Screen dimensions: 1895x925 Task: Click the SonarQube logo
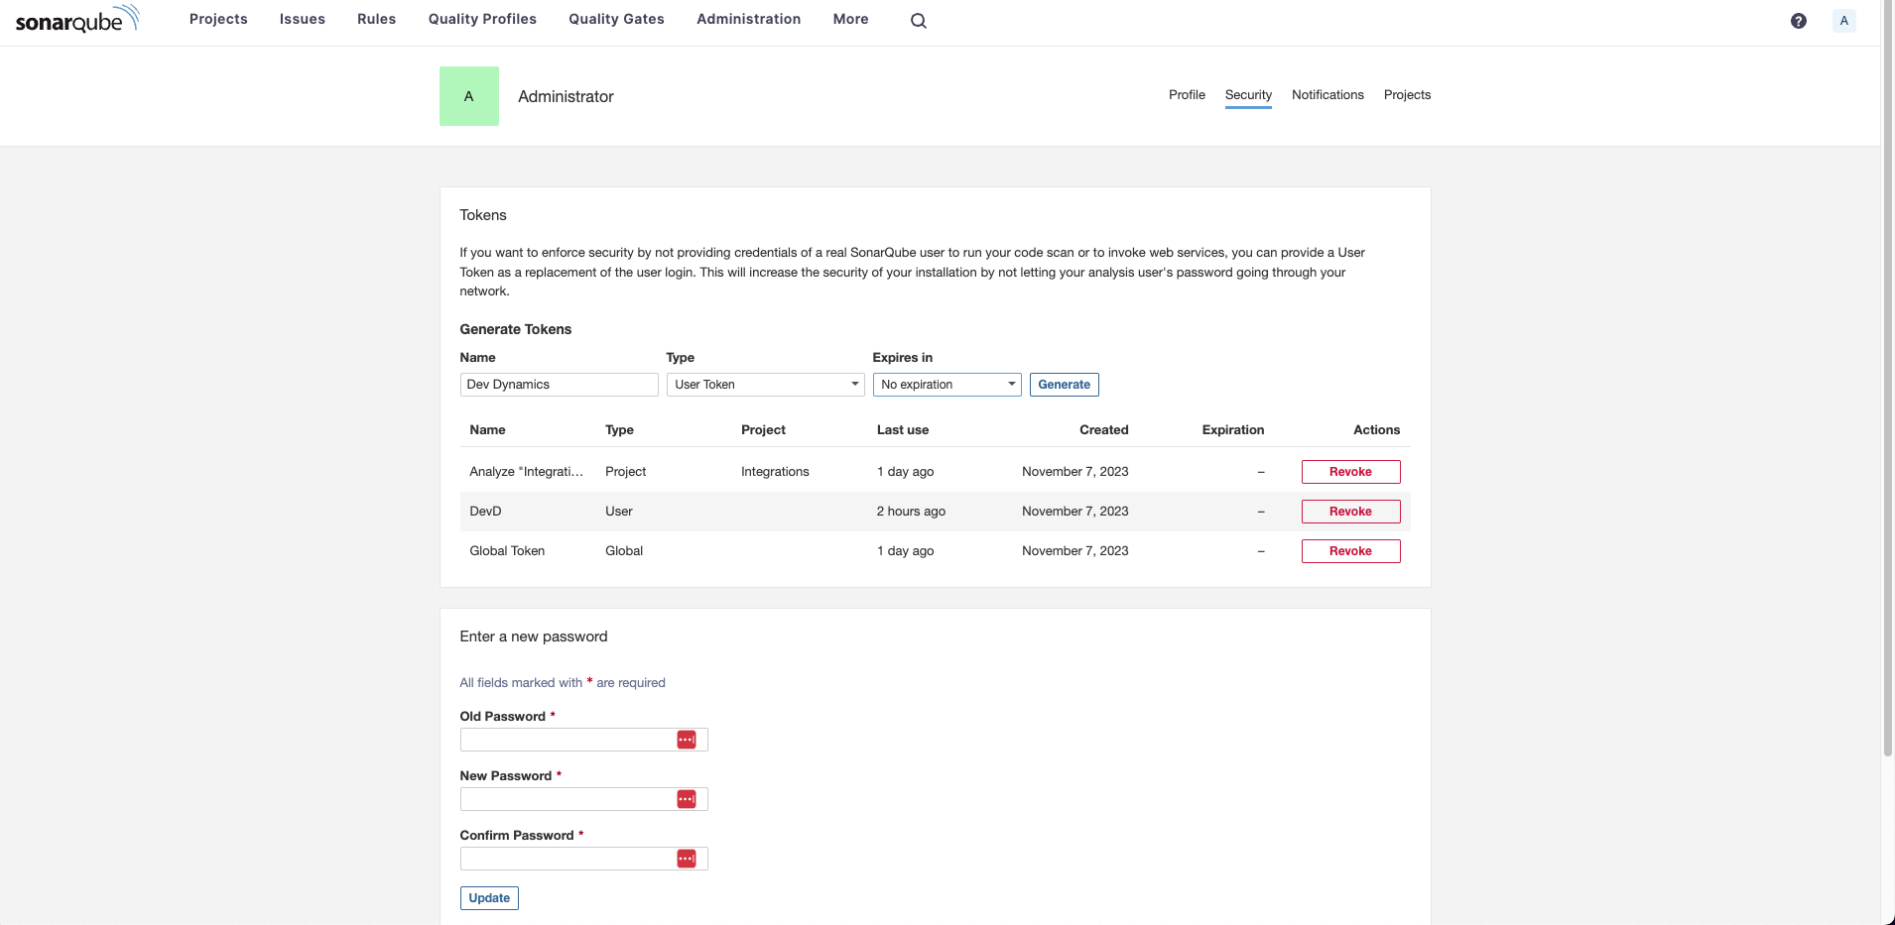coord(77,20)
